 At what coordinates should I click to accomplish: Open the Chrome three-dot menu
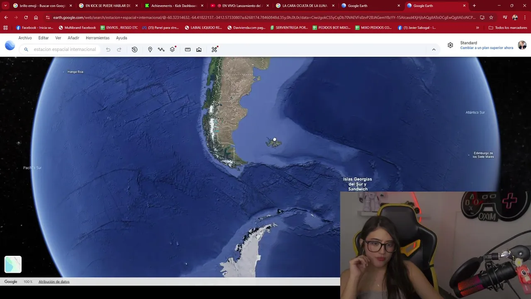pos(525,17)
